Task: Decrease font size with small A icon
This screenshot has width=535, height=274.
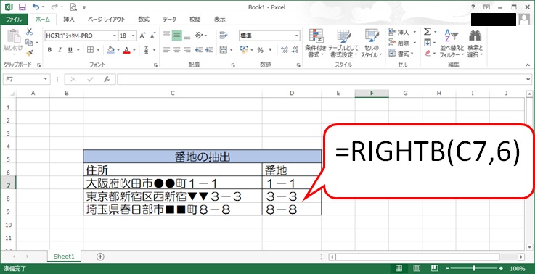Action: tap(152, 36)
